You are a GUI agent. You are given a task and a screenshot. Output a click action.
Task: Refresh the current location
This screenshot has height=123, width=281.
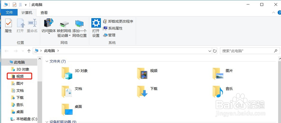pos(215,51)
